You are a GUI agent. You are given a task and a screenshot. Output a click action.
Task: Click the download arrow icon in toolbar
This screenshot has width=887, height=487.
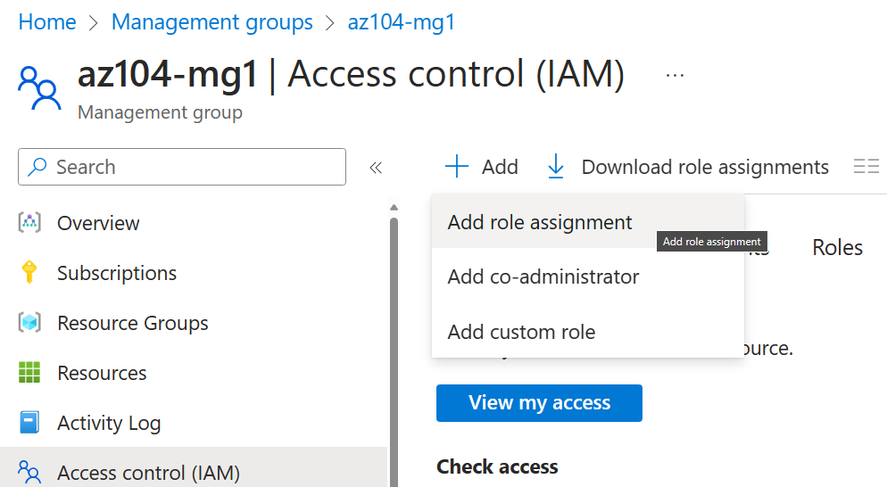pos(556,167)
